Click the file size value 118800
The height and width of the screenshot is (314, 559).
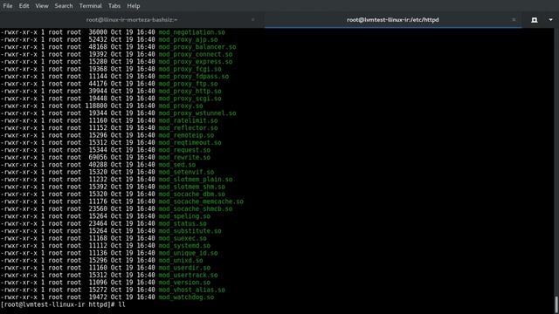(x=96, y=106)
